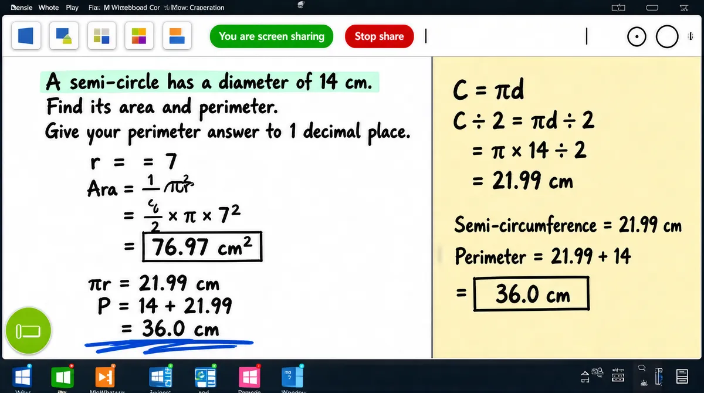Click the line 'C ÷ 2 = πd ÷ 2'
Viewport: 704px width, 393px height.
pos(524,121)
